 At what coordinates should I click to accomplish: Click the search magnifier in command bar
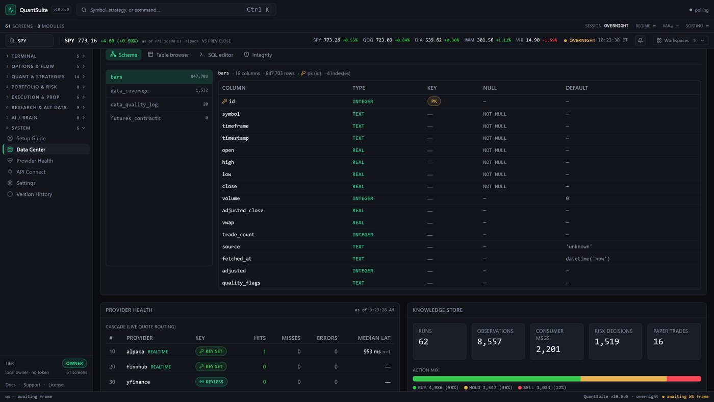tap(84, 10)
